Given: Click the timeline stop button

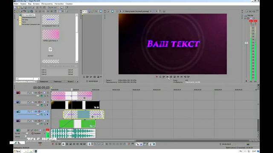Looking at the screenshot, I should coord(70,144).
